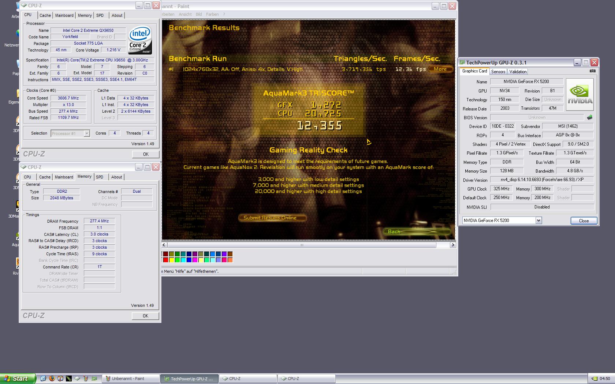Click Paint's horizontal scrollbar right arrow

click(x=453, y=245)
